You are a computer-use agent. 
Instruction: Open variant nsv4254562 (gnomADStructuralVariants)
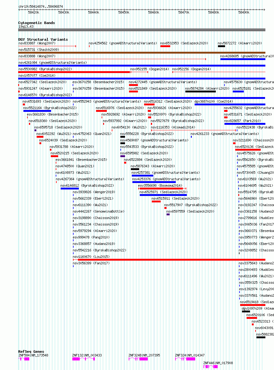click(123, 43)
